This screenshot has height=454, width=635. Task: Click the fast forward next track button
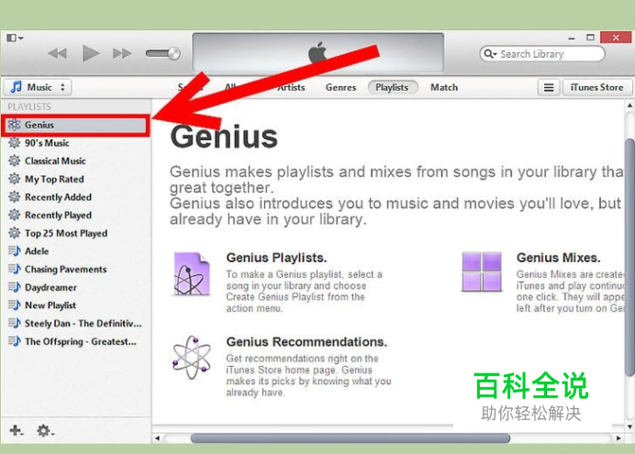click(x=122, y=53)
